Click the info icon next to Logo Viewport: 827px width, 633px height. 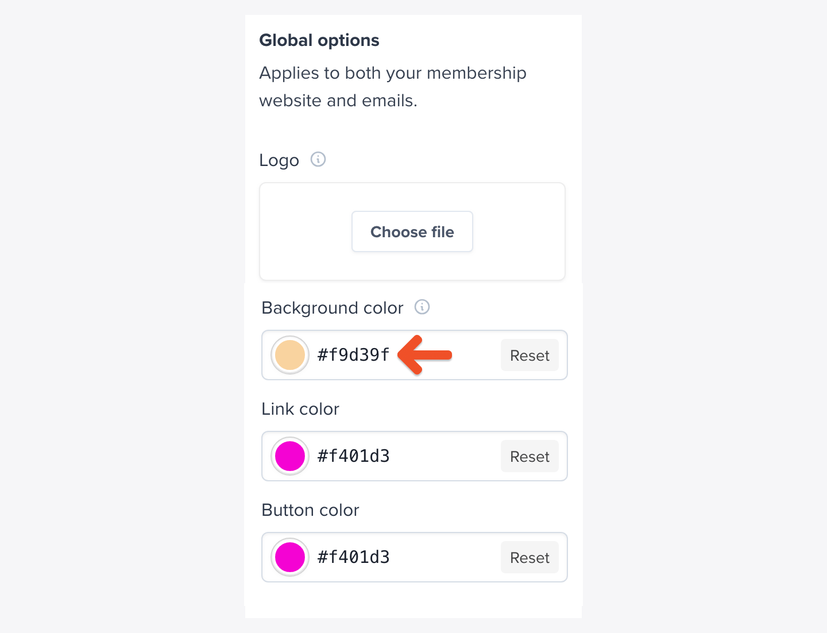[x=318, y=159]
